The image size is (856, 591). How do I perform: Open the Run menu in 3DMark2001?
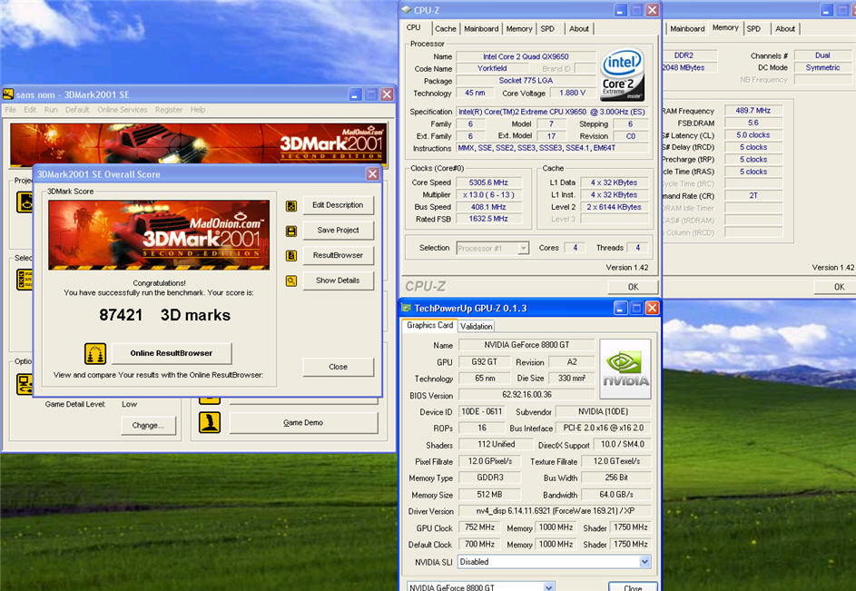(51, 110)
